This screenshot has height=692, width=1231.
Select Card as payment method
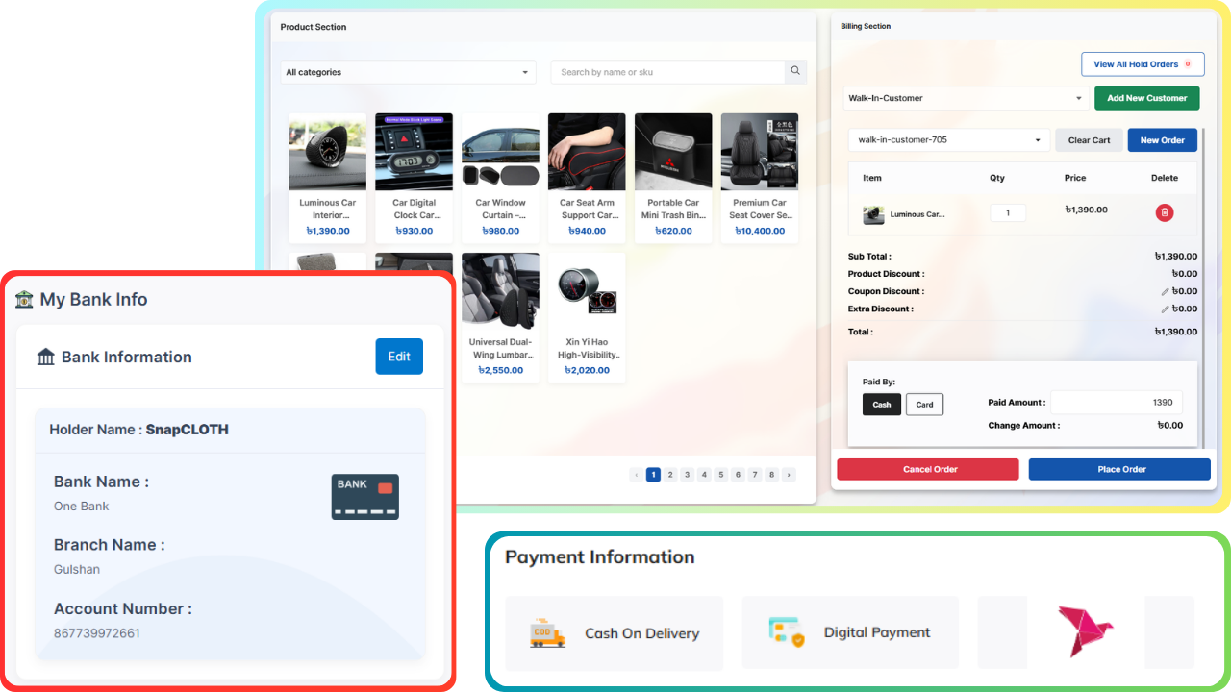pyautogui.click(x=924, y=405)
